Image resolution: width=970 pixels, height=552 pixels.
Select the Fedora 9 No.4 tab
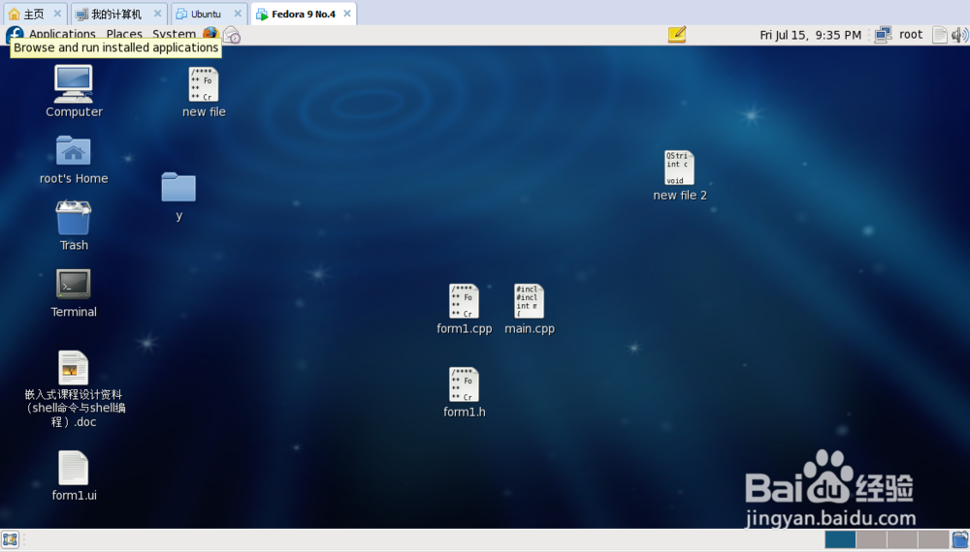pos(303,14)
